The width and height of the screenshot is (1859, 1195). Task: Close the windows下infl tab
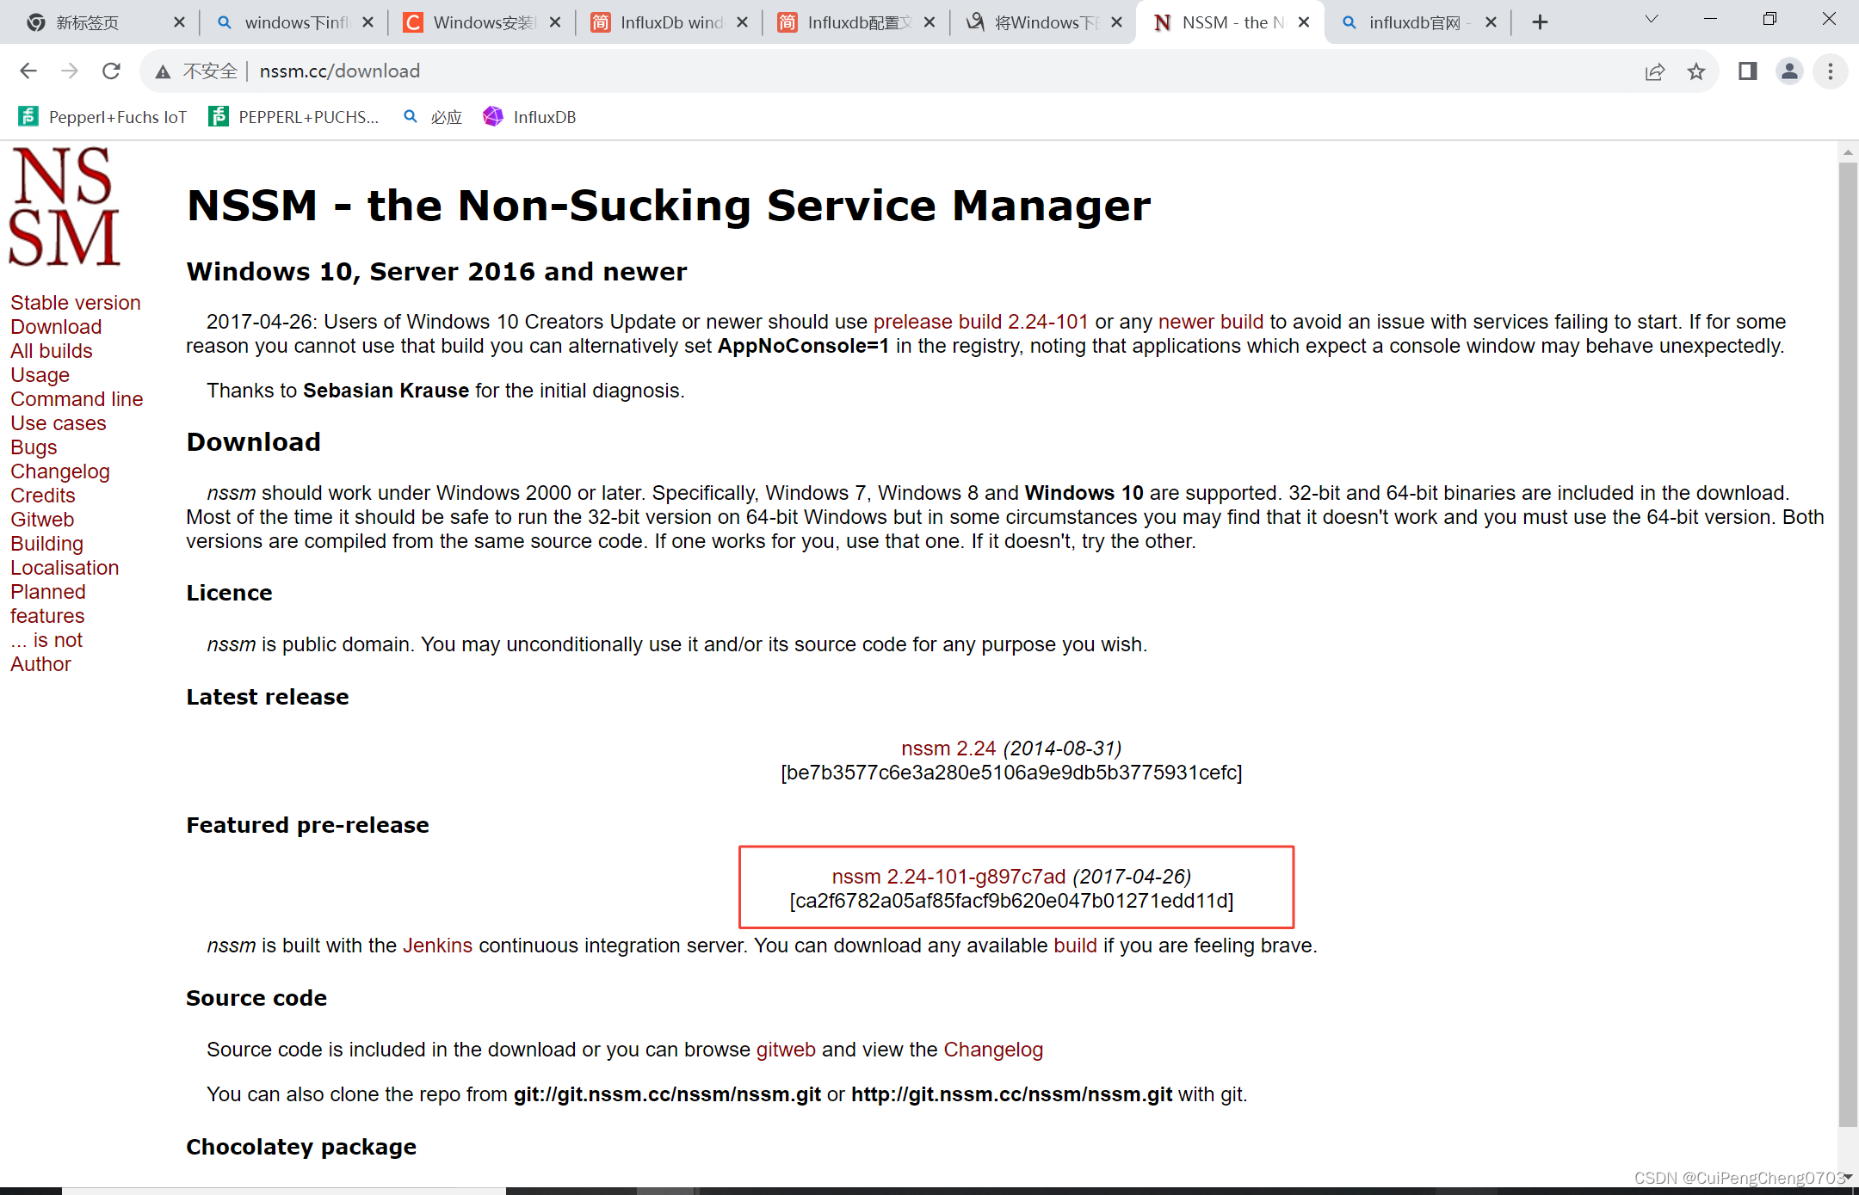click(367, 22)
